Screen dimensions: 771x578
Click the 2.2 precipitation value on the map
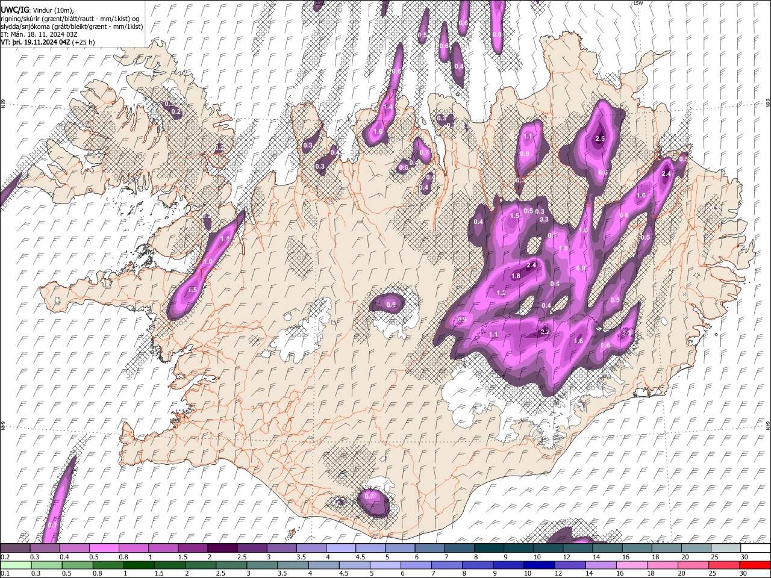545,332
